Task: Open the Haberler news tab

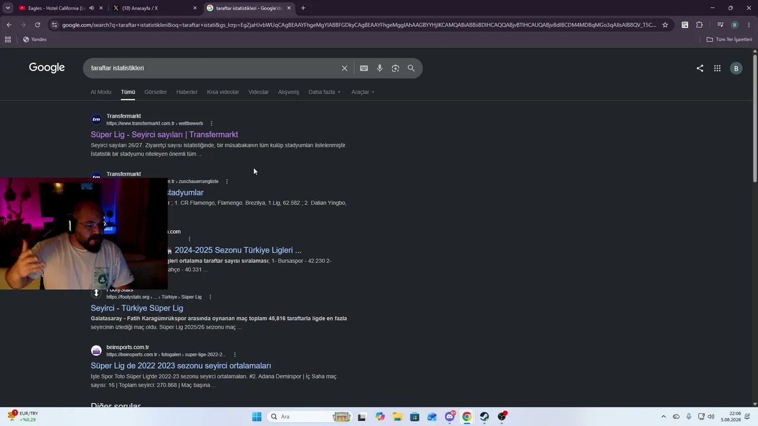Action: pos(187,92)
